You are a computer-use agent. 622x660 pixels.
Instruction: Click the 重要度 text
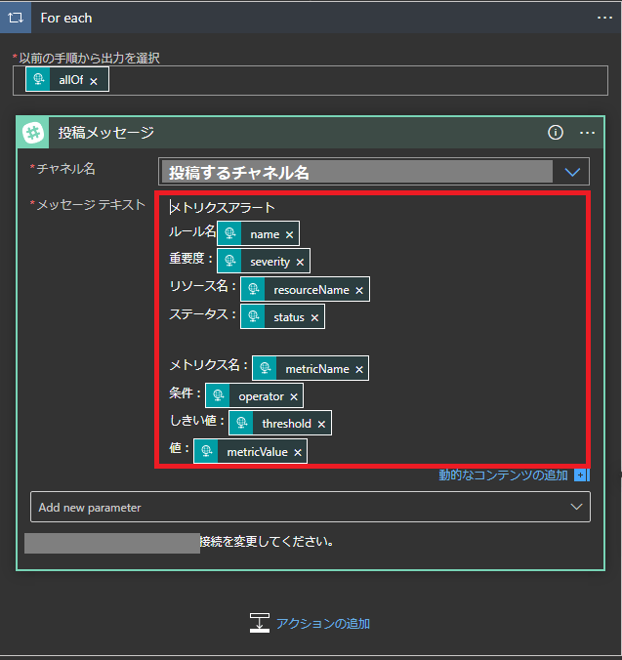(x=187, y=258)
